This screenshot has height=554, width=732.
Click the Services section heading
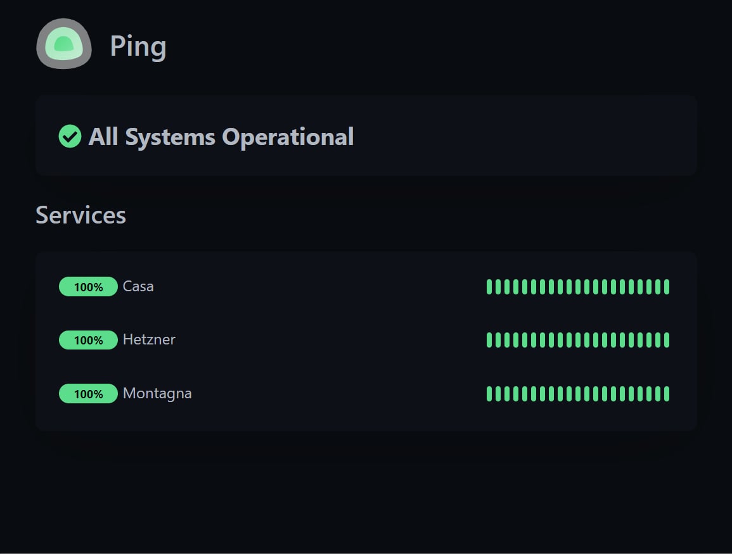tap(80, 215)
